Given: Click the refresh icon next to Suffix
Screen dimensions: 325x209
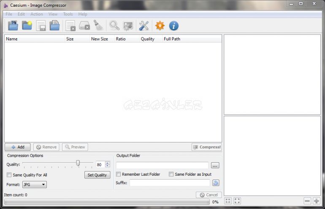Looking at the screenshot, I should point(216,183).
